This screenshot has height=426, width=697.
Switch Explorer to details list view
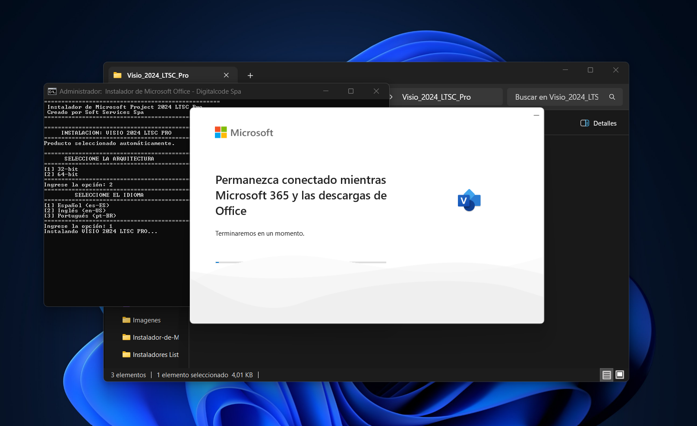[607, 375]
